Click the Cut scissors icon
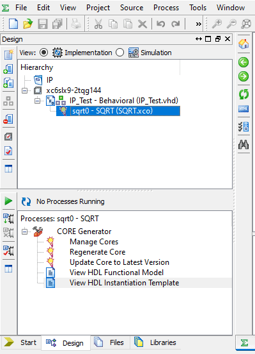This screenshot has width=255, height=354. (98, 24)
